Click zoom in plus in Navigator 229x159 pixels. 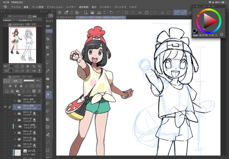pyautogui.click(x=22, y=66)
